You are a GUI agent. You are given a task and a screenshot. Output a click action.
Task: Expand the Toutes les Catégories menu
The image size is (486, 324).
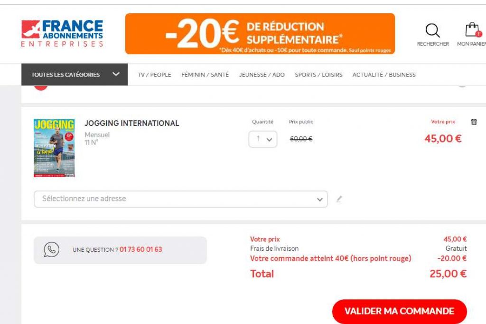75,75
